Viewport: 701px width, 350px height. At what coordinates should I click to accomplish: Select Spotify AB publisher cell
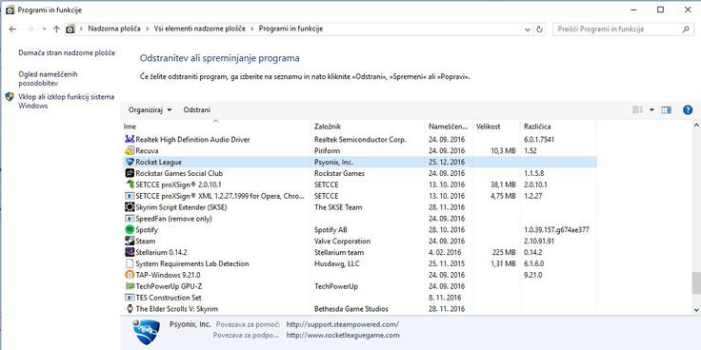[330, 230]
